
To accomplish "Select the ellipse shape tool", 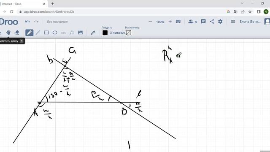I will tap(55, 33).
